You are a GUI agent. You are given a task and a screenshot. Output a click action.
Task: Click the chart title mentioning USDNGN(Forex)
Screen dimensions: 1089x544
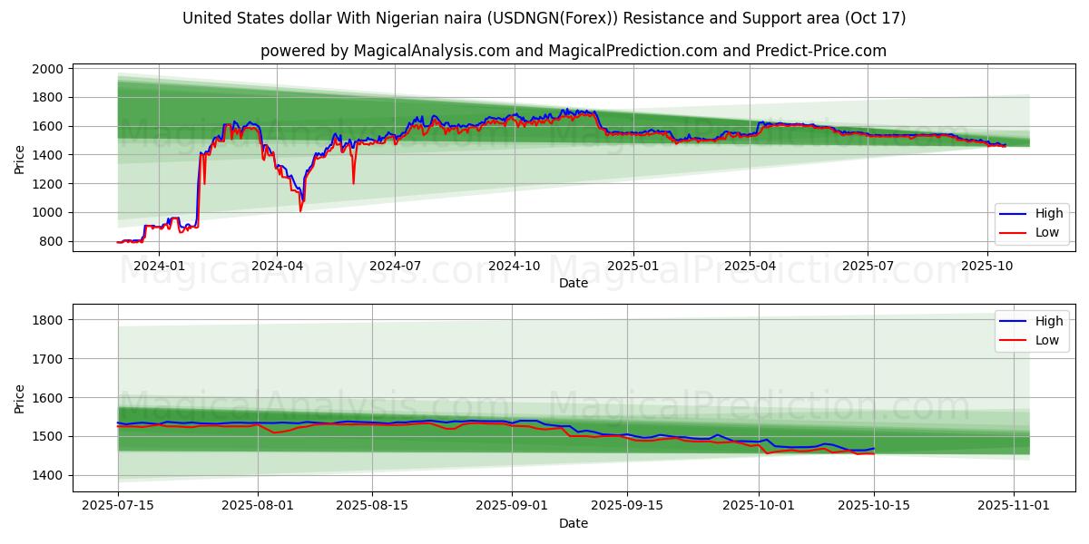tap(544, 18)
